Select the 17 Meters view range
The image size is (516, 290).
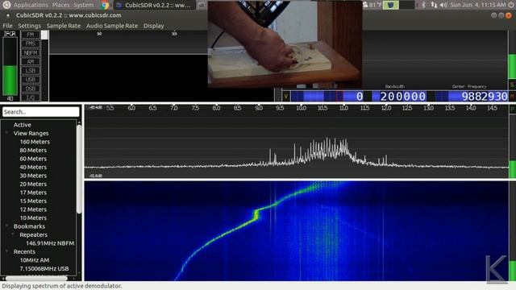(x=33, y=193)
